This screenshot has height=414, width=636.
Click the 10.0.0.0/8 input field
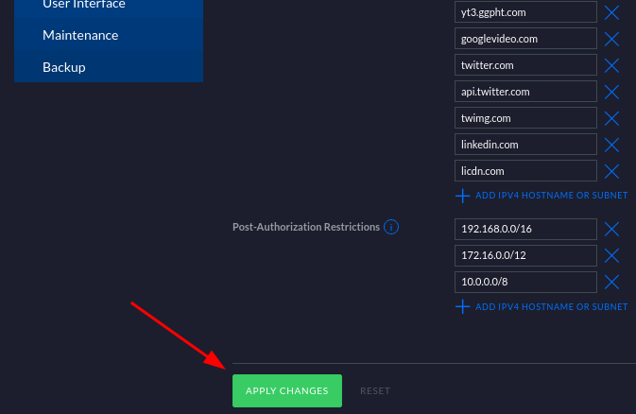[x=524, y=283]
